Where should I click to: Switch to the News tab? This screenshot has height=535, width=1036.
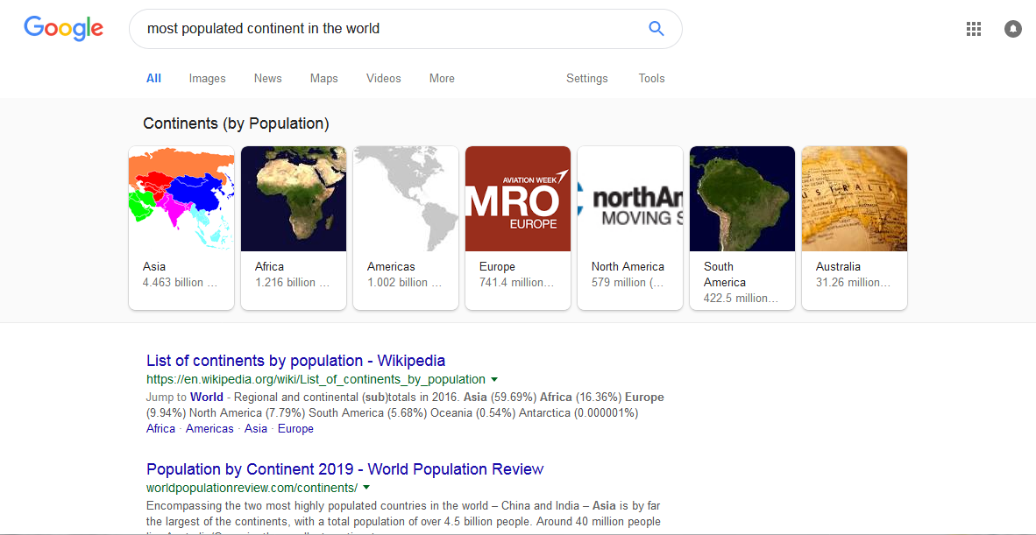[267, 79]
